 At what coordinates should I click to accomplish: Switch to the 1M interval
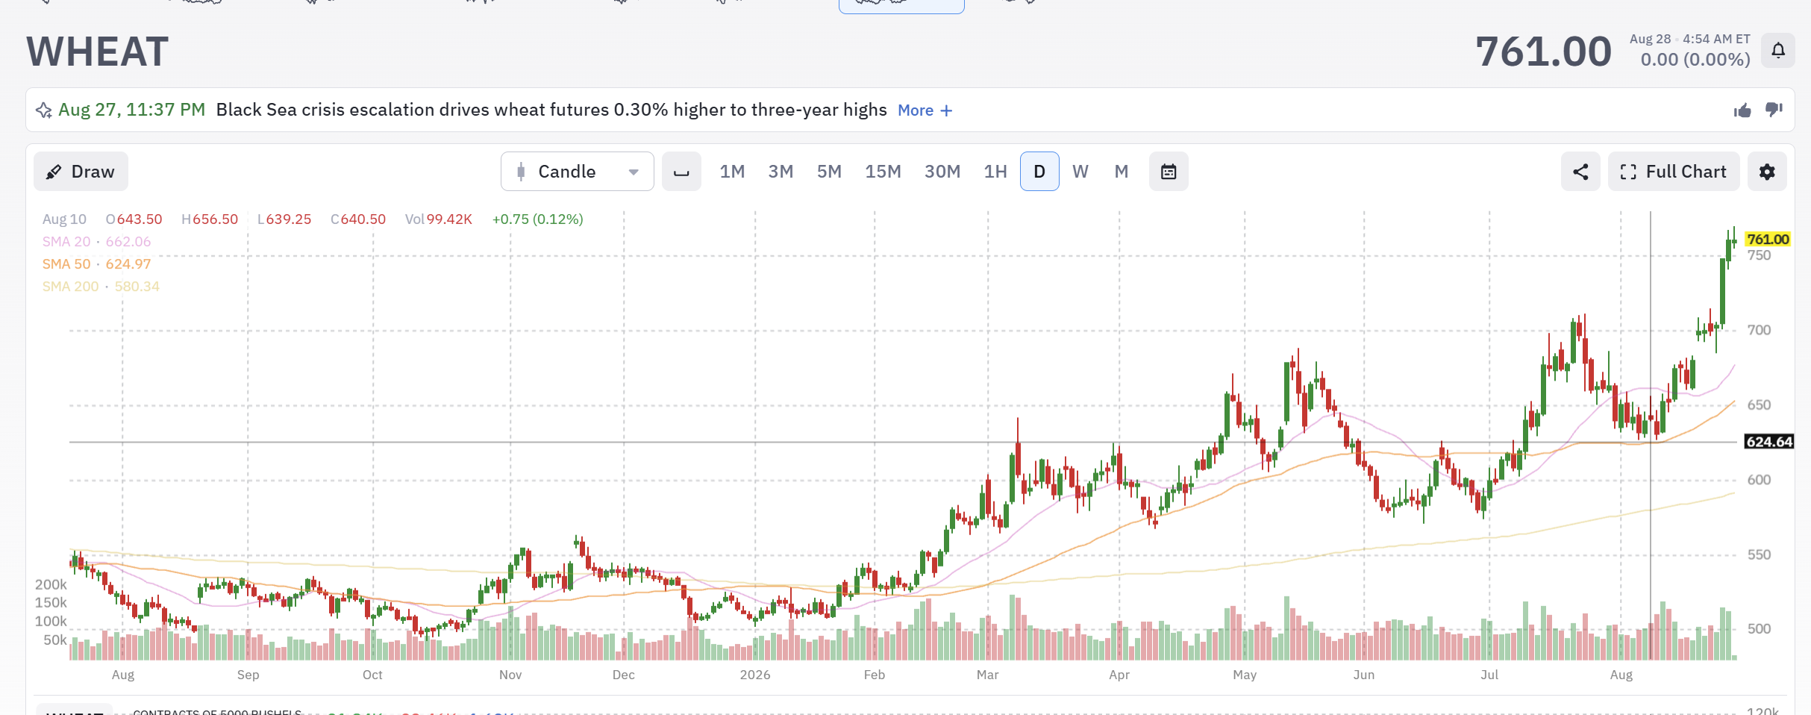(732, 172)
